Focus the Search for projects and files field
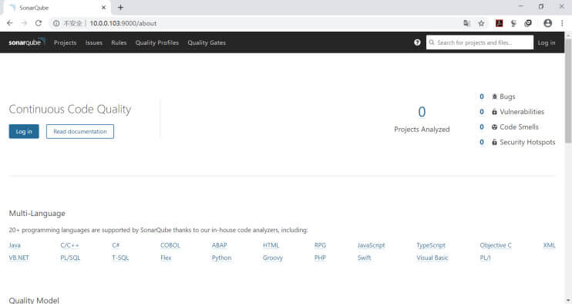Screen dimensions: 572x304 click(x=479, y=42)
